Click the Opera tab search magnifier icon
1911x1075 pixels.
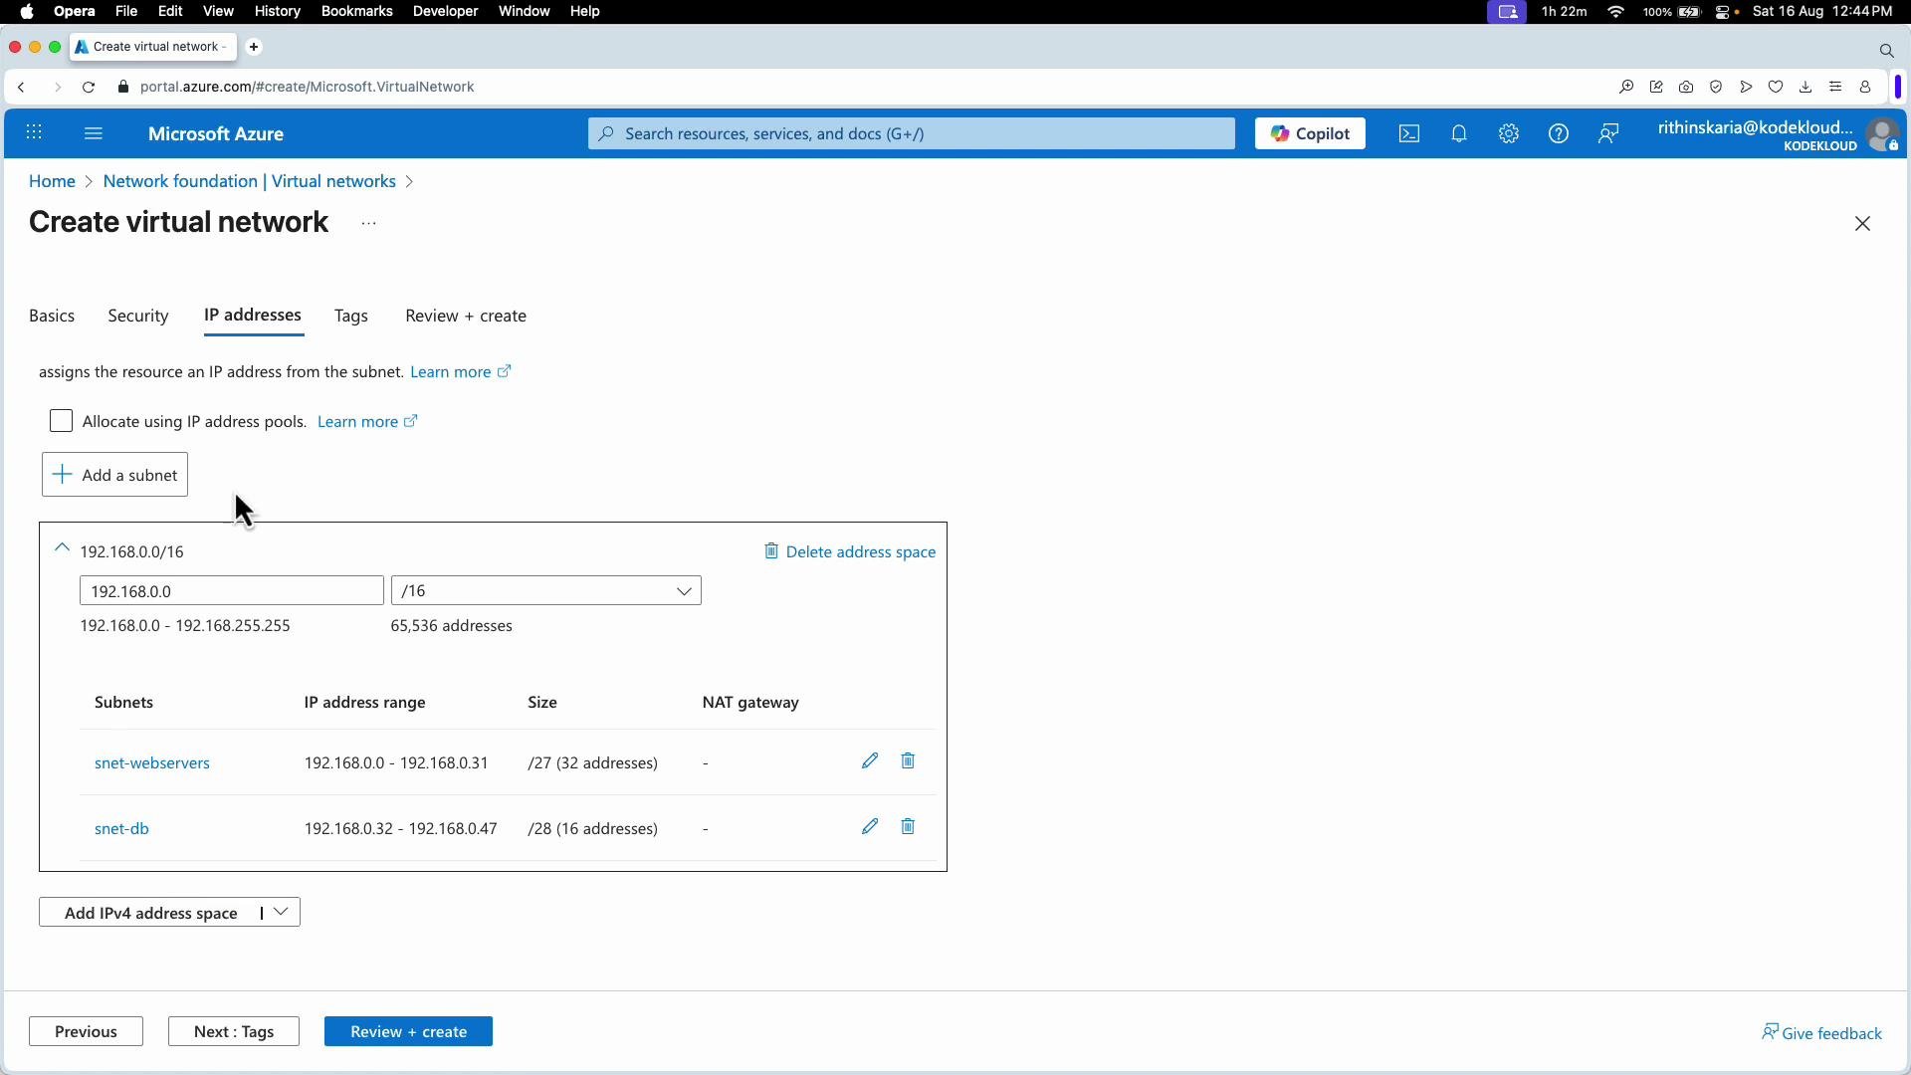pos(1886,50)
